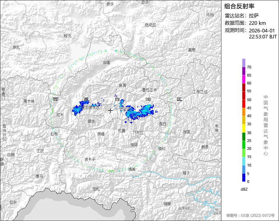The height and width of the screenshot is (221, 279).
Task: Click the lavender above-70 dBZ legend swatch
Action: coord(244,63)
